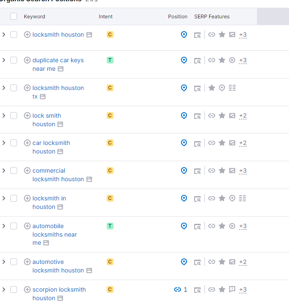Expand the 'lock smith houston' row
This screenshot has width=289, height=301.
click(4, 116)
